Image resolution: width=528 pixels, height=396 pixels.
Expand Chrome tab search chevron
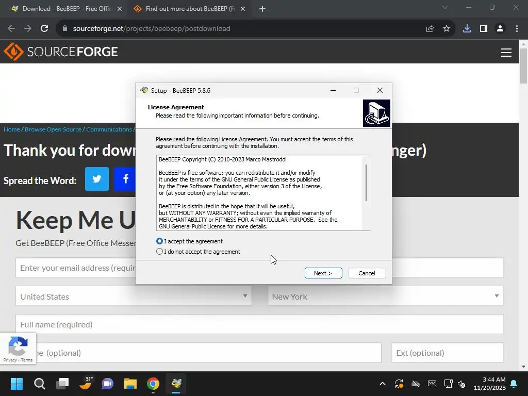pyautogui.click(x=445, y=7)
